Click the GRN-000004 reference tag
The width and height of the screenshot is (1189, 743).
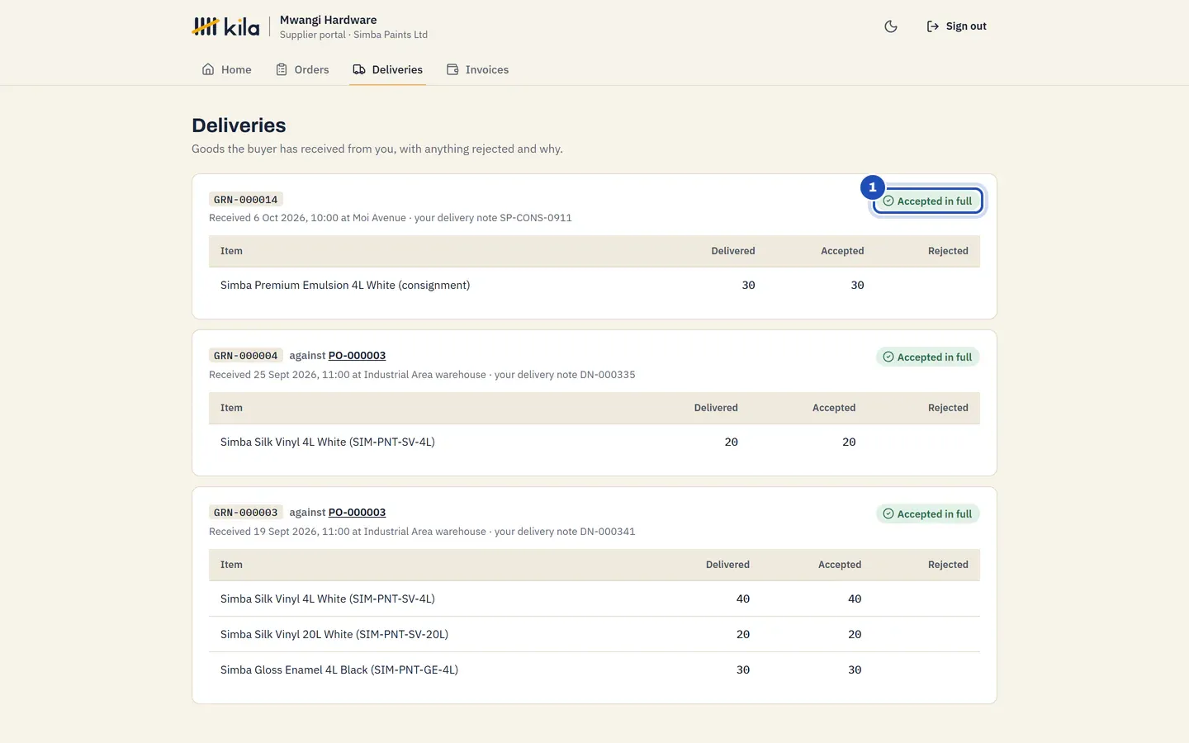[246, 356]
